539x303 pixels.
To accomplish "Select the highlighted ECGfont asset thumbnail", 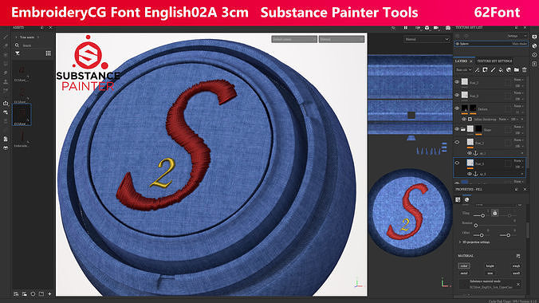I will click(22, 115).
